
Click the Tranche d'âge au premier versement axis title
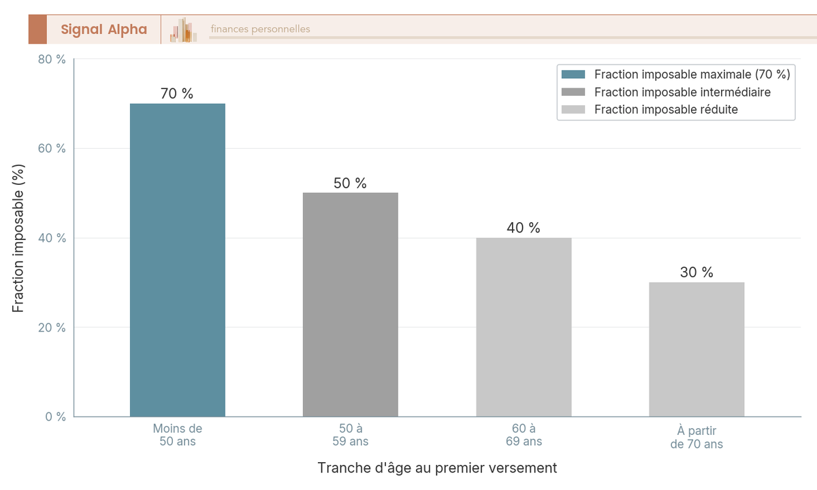pos(437,468)
